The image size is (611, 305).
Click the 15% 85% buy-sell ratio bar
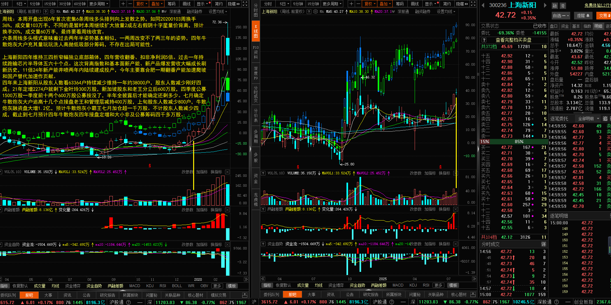(513, 142)
